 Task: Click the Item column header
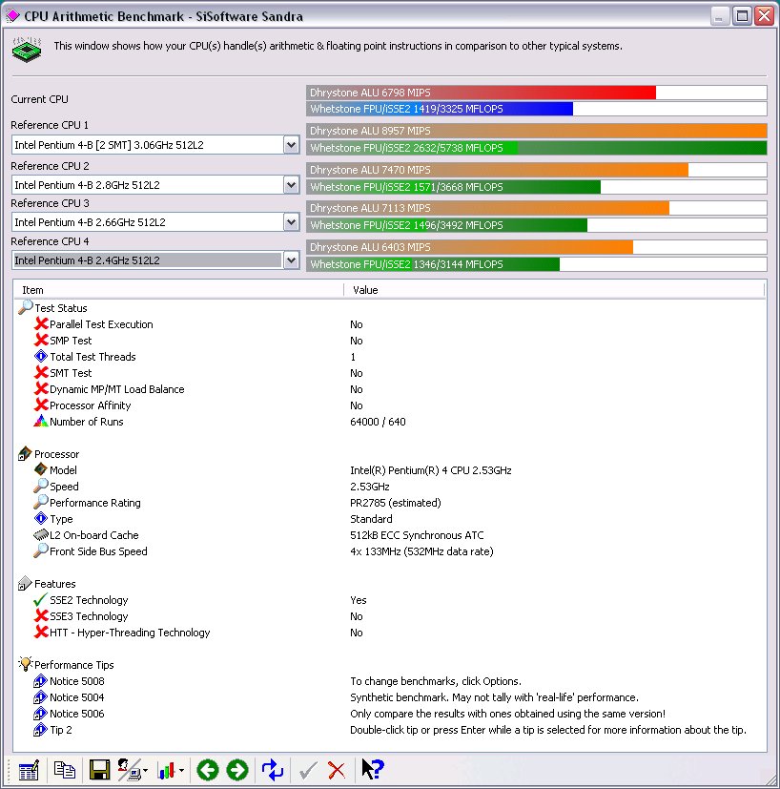(180, 290)
